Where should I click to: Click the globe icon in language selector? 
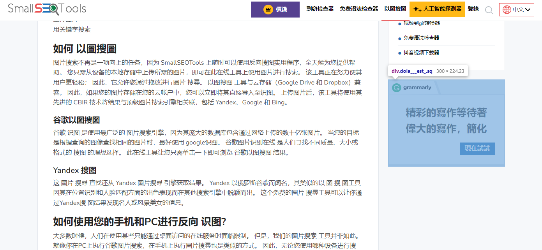(507, 10)
